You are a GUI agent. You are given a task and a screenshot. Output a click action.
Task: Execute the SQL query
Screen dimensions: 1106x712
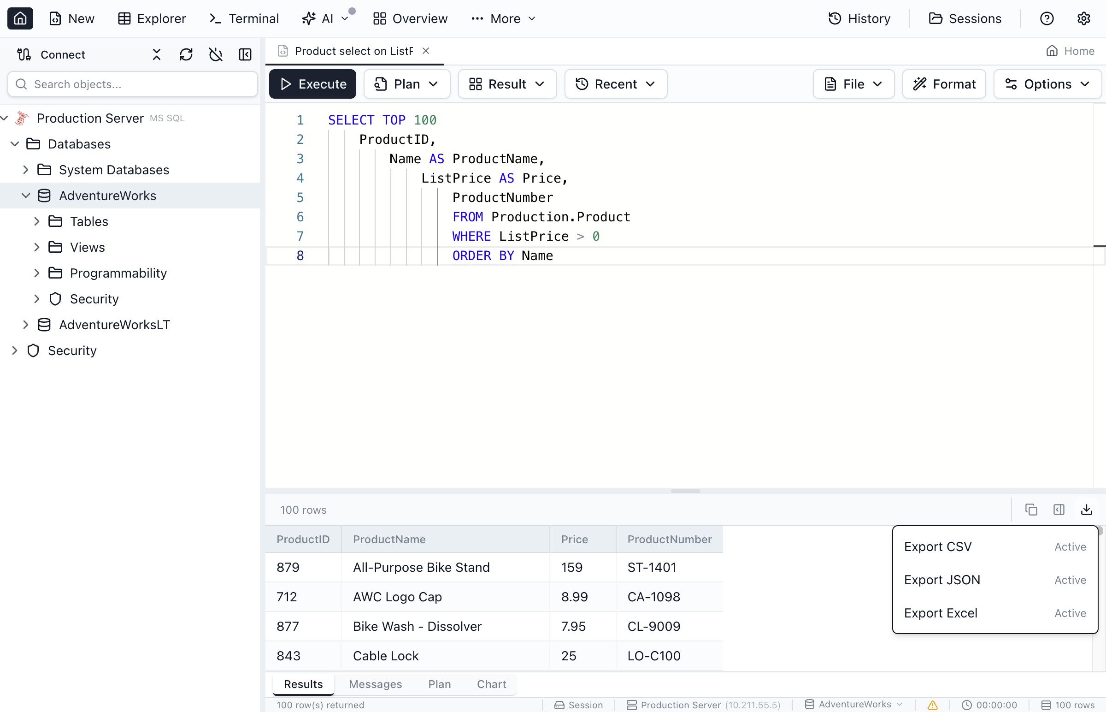tap(312, 83)
